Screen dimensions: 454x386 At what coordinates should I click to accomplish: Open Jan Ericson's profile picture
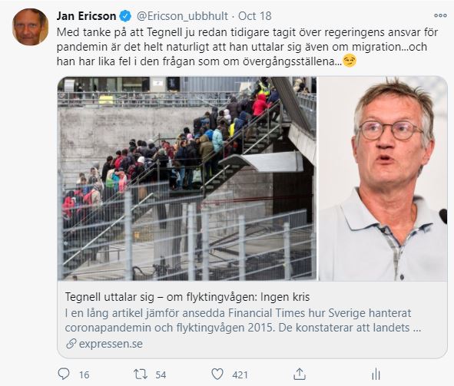pos(30,27)
